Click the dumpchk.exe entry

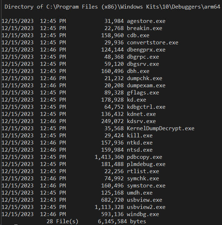(144, 78)
